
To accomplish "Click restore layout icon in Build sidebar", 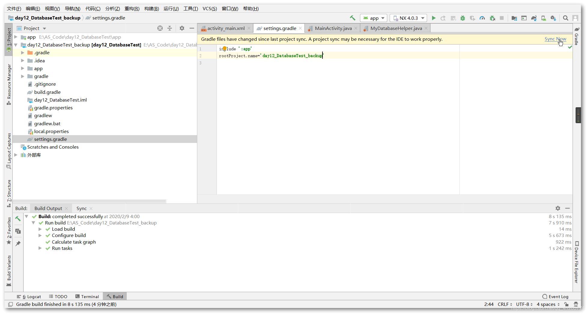I will 18,231.
